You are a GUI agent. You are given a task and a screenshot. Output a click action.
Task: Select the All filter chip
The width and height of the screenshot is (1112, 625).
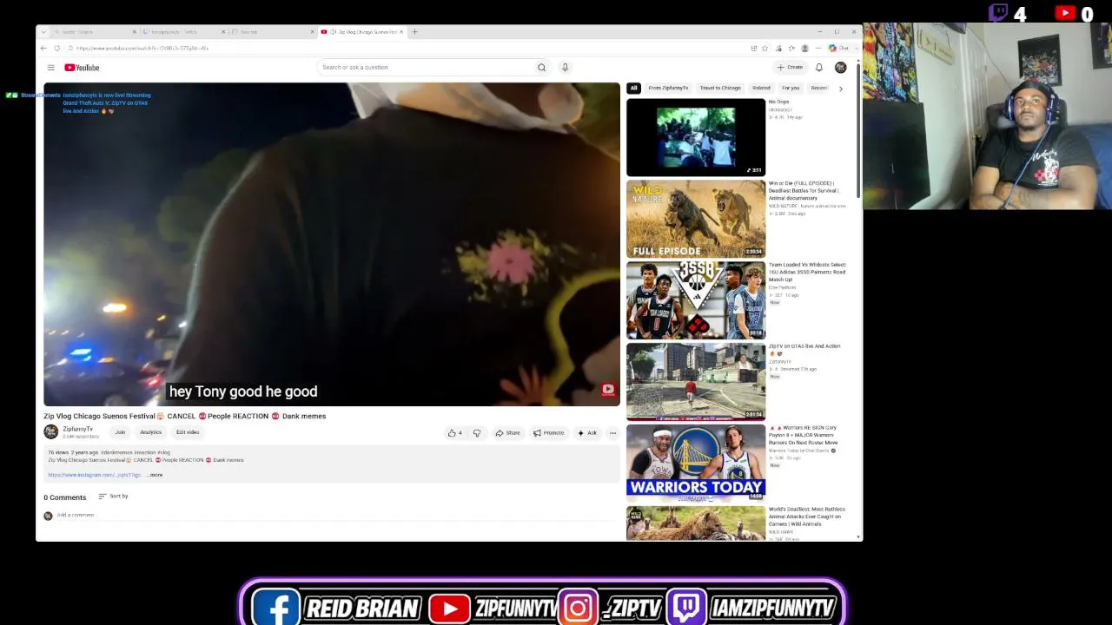click(633, 89)
